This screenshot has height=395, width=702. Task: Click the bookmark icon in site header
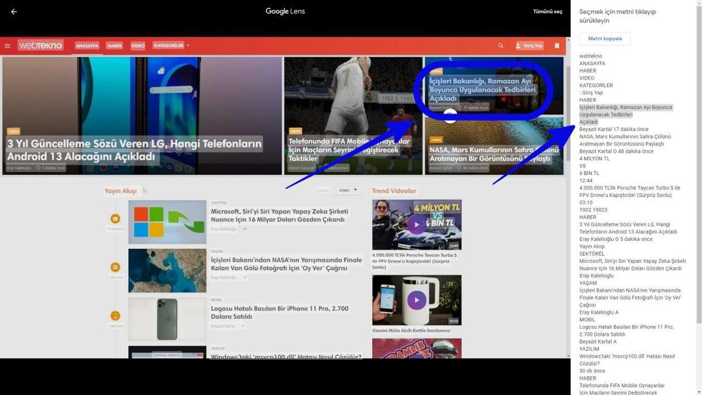[x=557, y=46]
